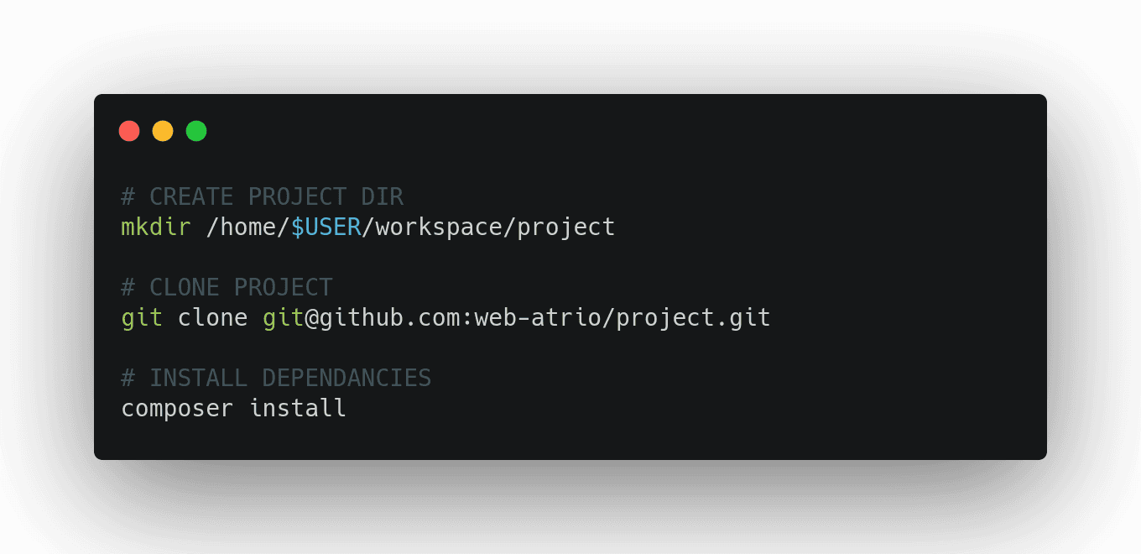Click the word clone
Image resolution: width=1141 pixels, height=554 pixels.
(x=212, y=318)
